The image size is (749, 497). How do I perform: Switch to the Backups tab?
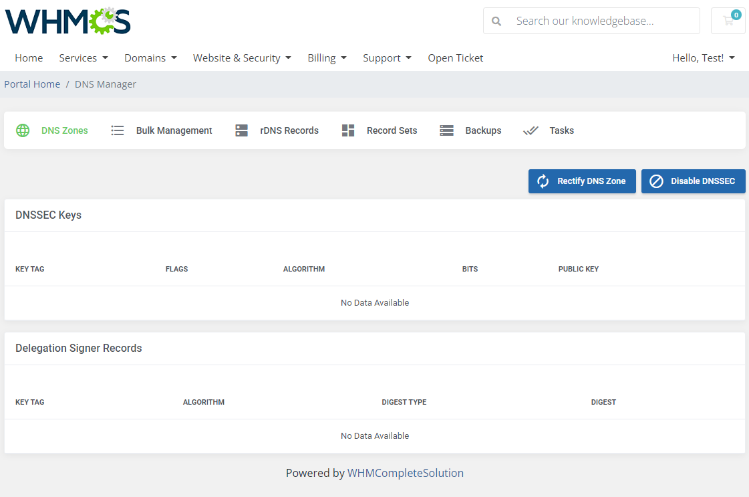point(470,130)
